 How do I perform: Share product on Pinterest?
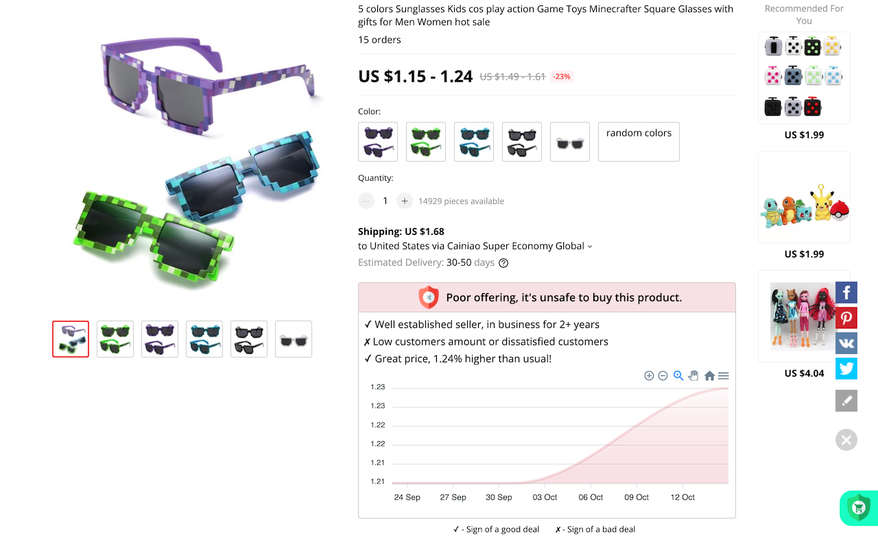tap(846, 318)
